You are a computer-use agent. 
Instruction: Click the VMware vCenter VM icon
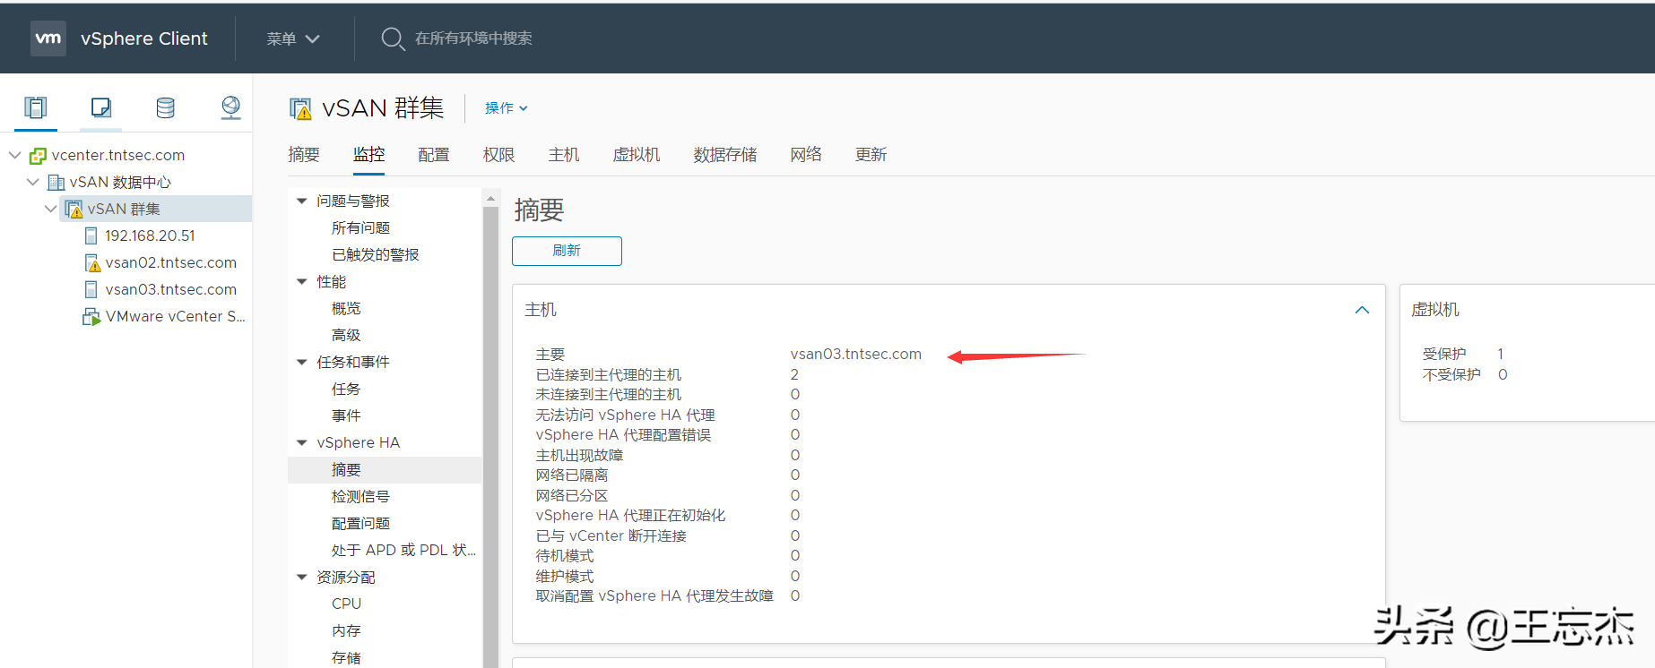(x=91, y=316)
